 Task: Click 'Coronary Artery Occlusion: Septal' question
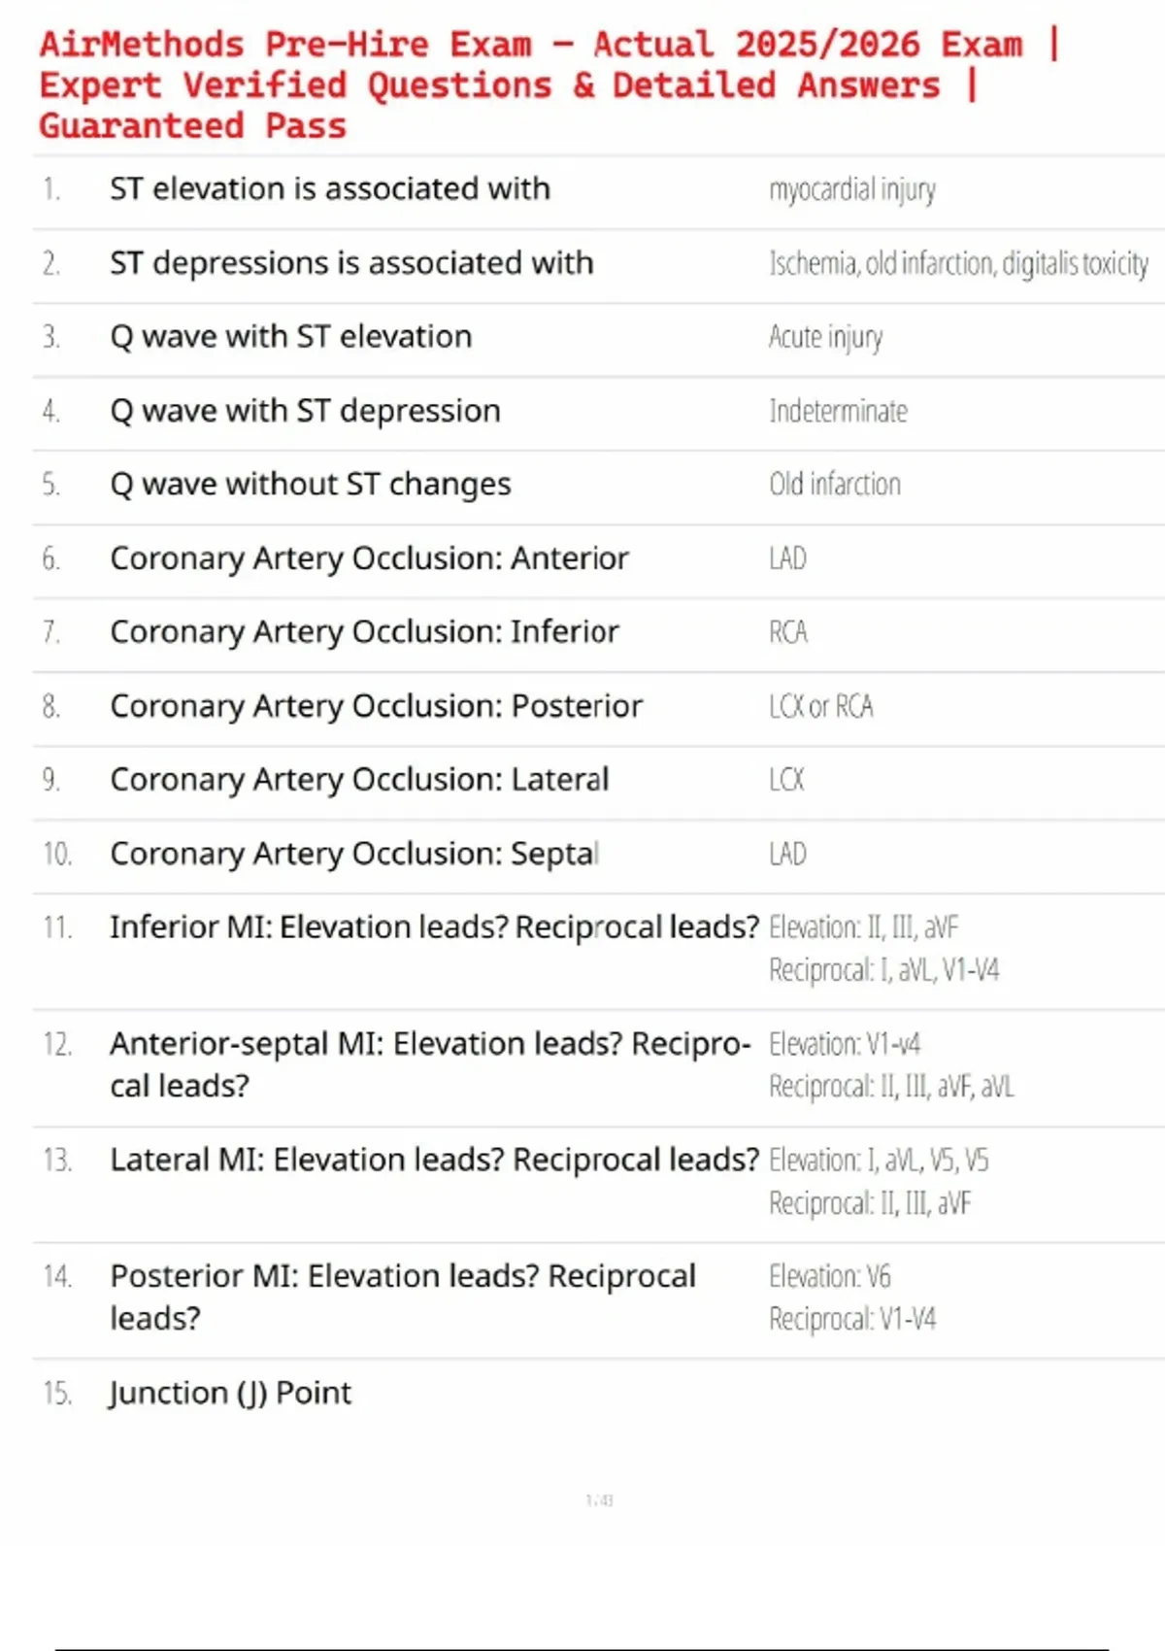354,854
